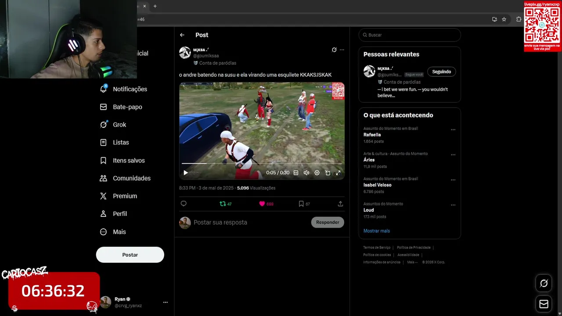Bookmark the page with star icon
Viewport: 562px width, 316px height.
pos(504,19)
